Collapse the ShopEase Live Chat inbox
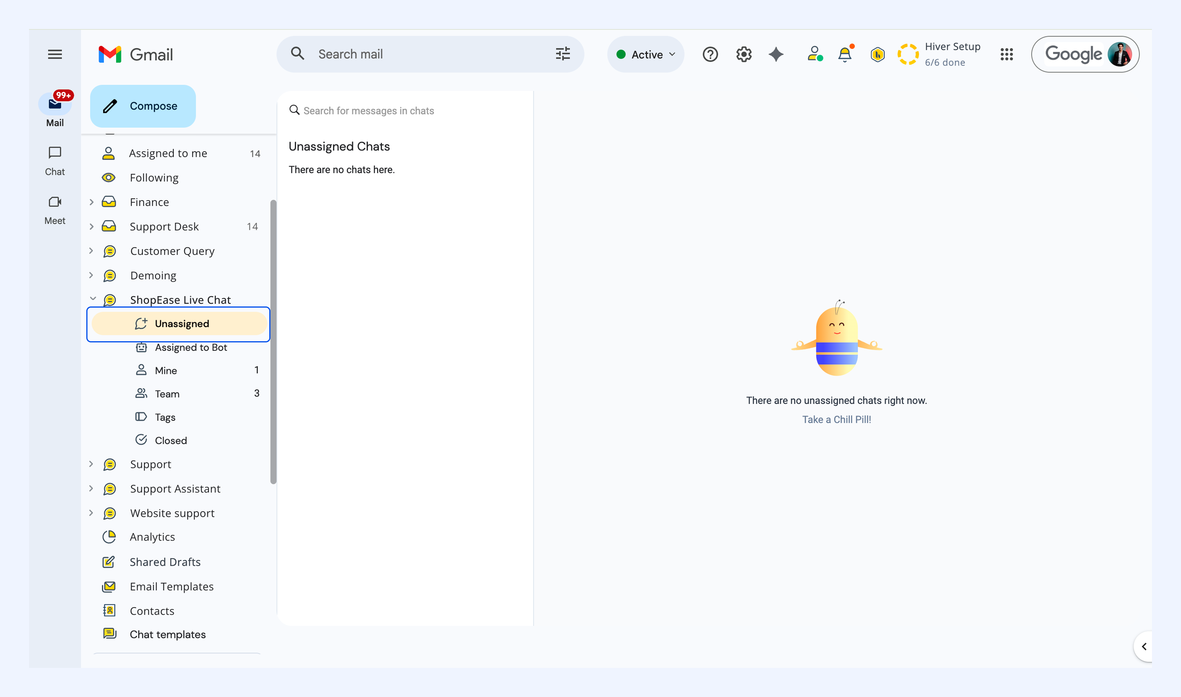Image resolution: width=1181 pixels, height=697 pixels. [92, 299]
